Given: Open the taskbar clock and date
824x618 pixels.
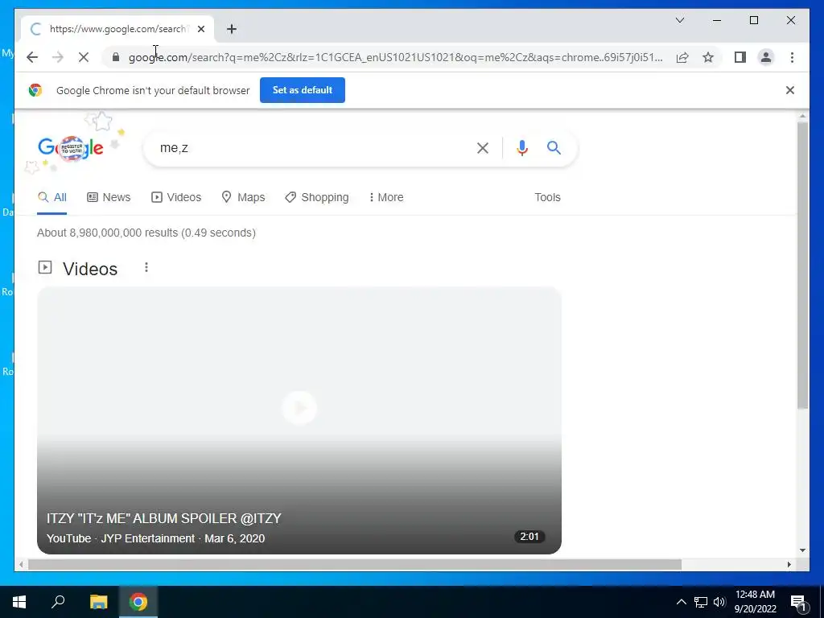Looking at the screenshot, I should (x=755, y=602).
